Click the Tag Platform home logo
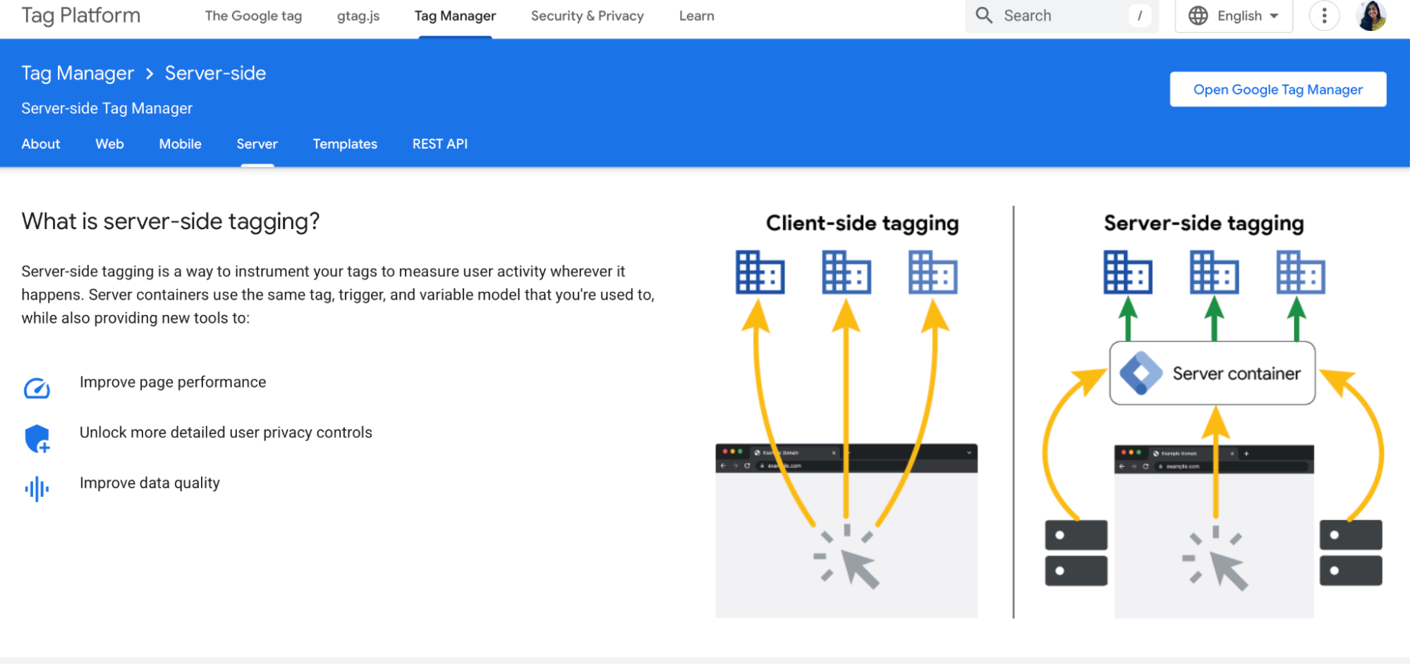This screenshot has width=1410, height=664. click(x=80, y=15)
